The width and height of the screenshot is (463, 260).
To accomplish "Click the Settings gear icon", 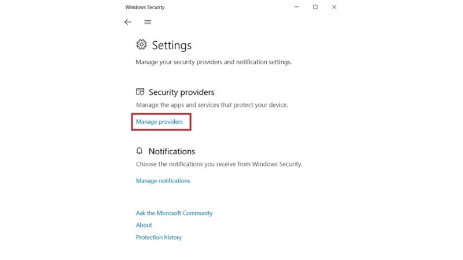I will (x=141, y=44).
